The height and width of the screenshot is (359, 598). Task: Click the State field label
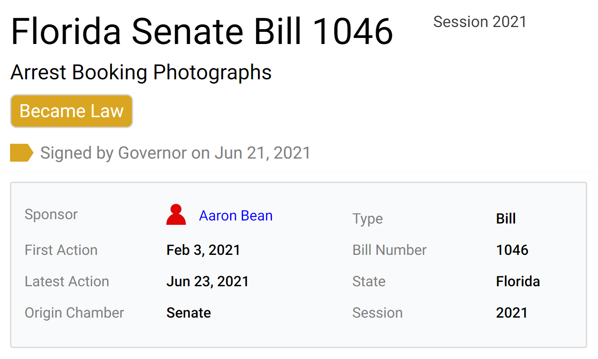369,281
